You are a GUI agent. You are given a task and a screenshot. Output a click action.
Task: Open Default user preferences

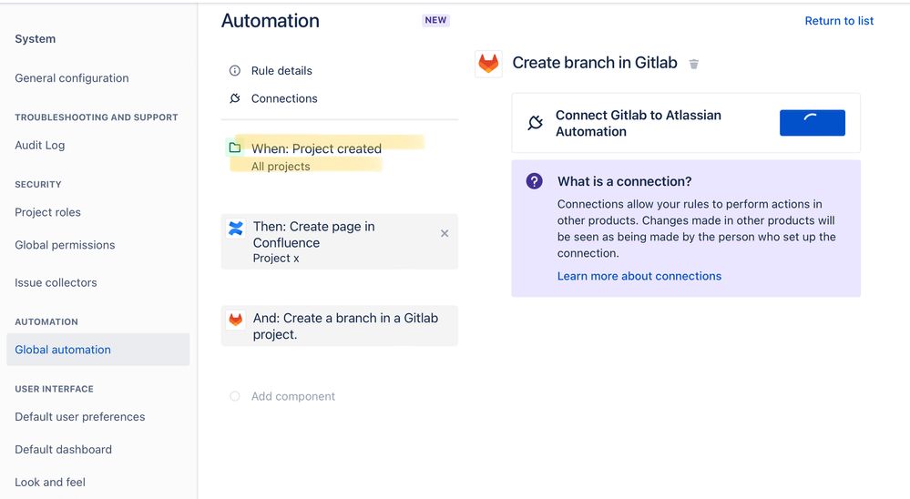pyautogui.click(x=80, y=417)
